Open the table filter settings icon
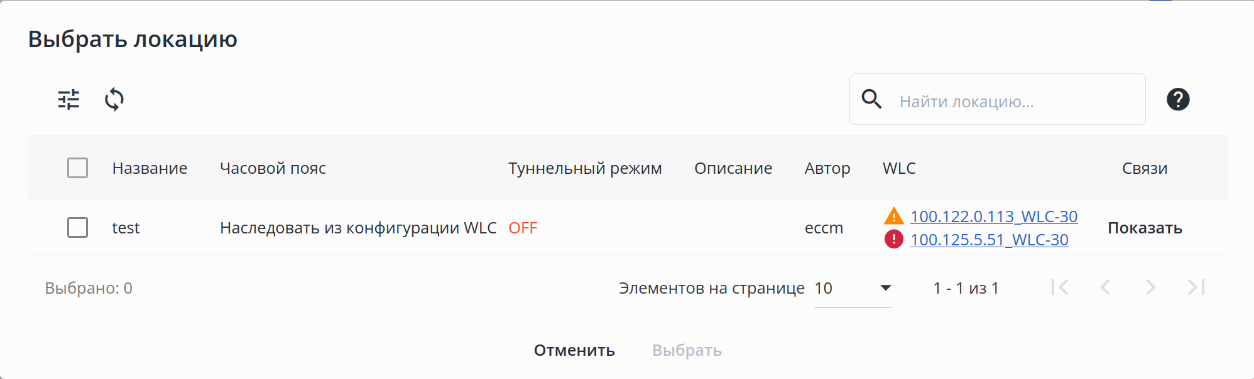Screen dimensions: 1254x379 [69, 100]
